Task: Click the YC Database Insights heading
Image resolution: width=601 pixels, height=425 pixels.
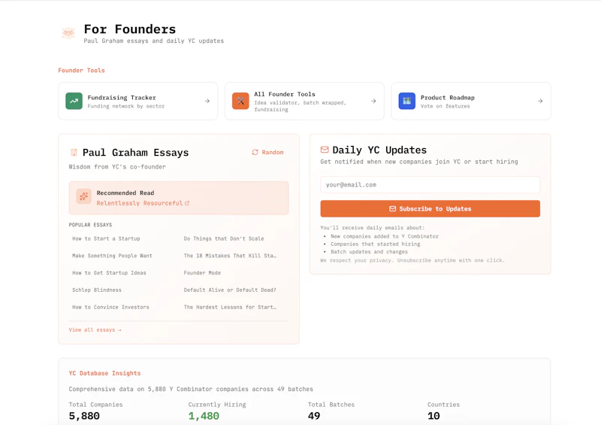Action: click(x=104, y=373)
